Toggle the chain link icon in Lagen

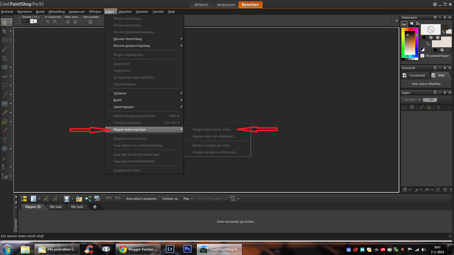[x=422, y=107]
